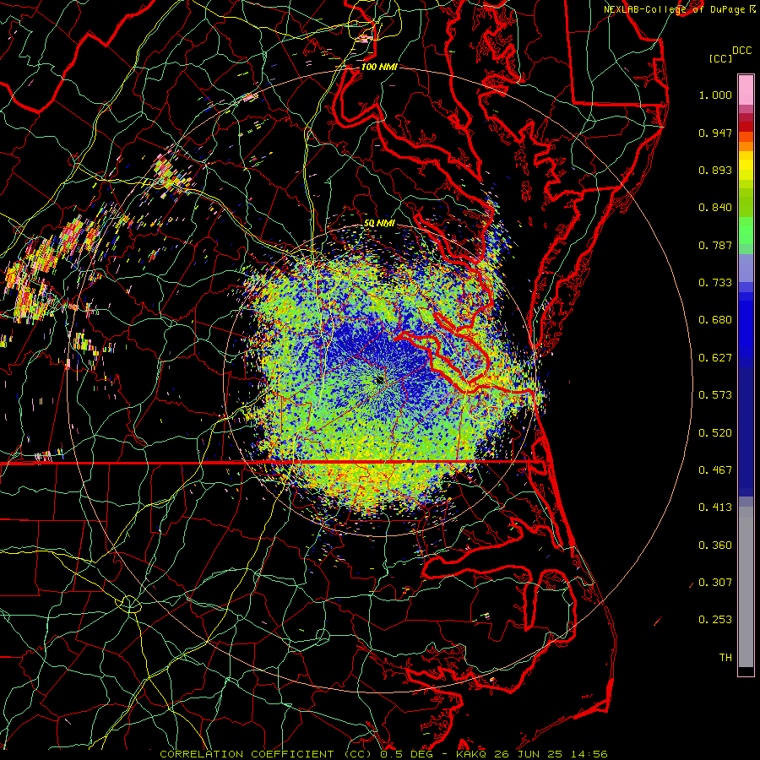Image resolution: width=760 pixels, height=760 pixels.
Task: Pick the lavender color bar segment near 0.733
Action: [x=746, y=268]
